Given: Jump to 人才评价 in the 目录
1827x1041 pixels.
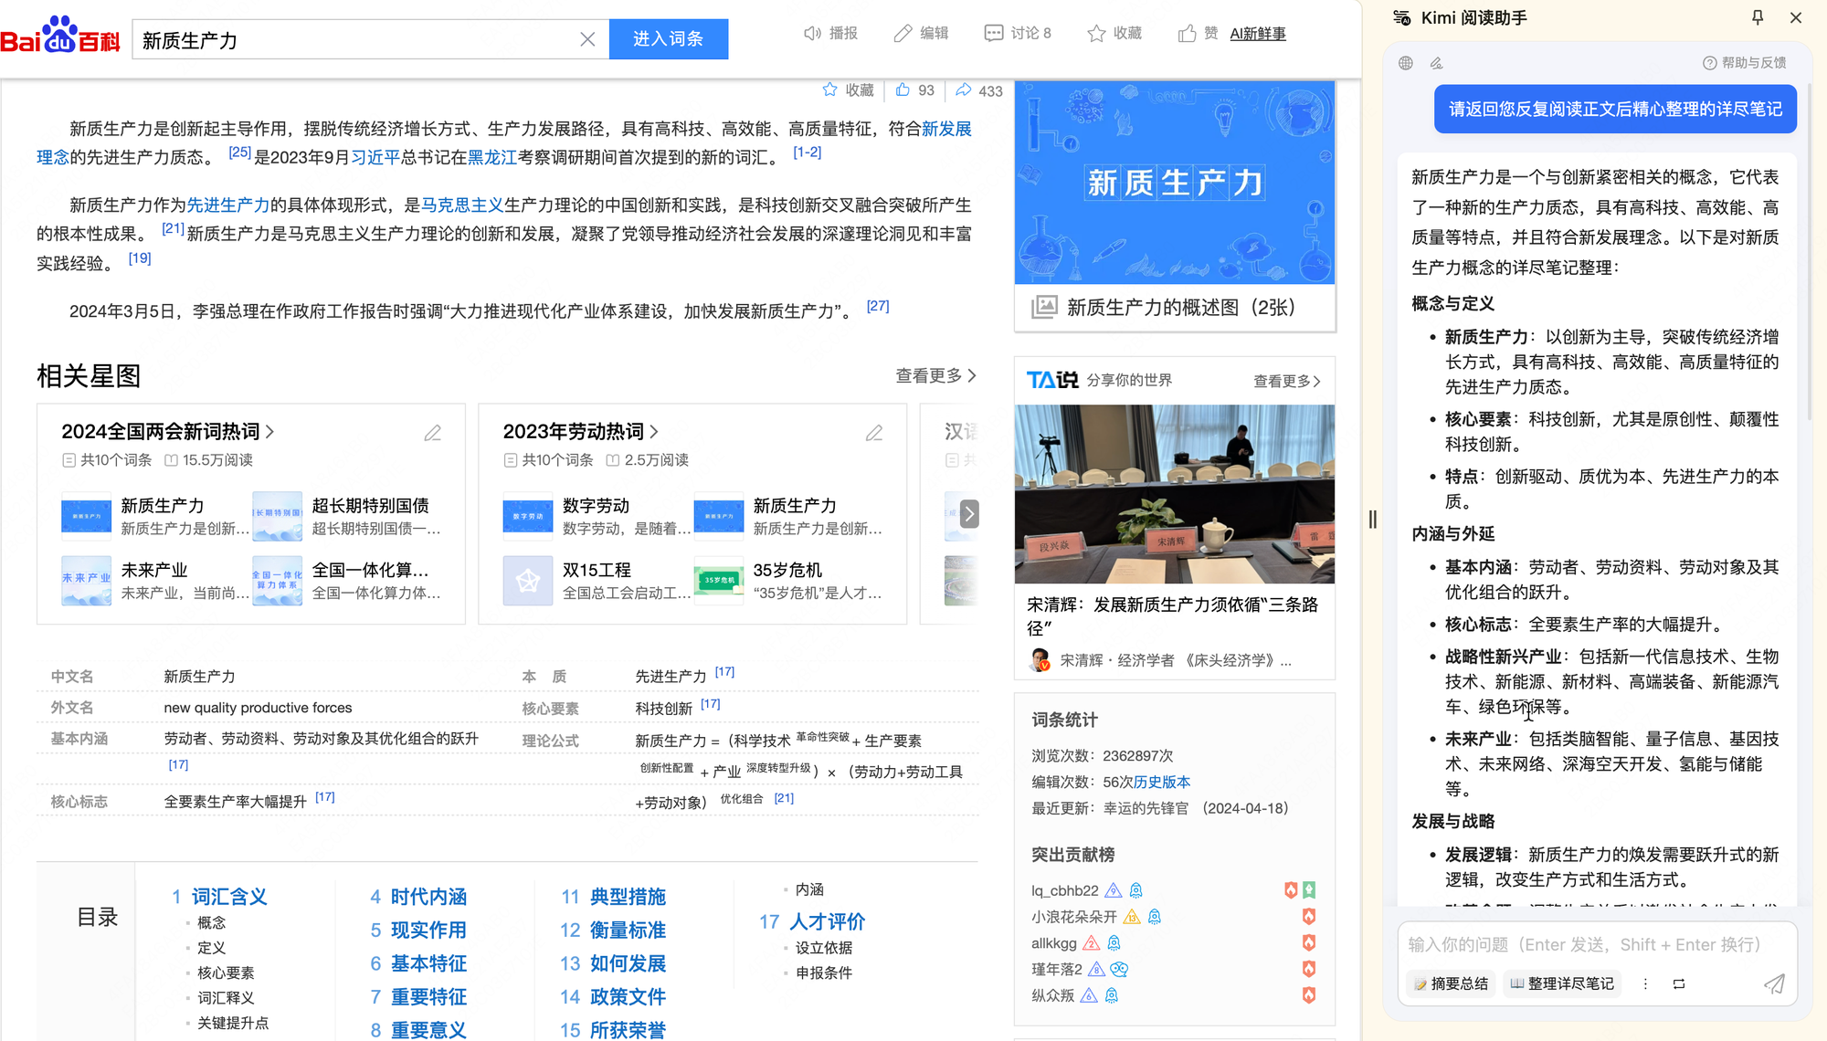Looking at the screenshot, I should [827, 921].
